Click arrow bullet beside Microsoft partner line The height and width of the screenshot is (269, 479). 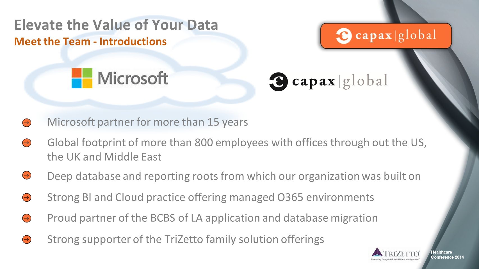click(x=27, y=123)
